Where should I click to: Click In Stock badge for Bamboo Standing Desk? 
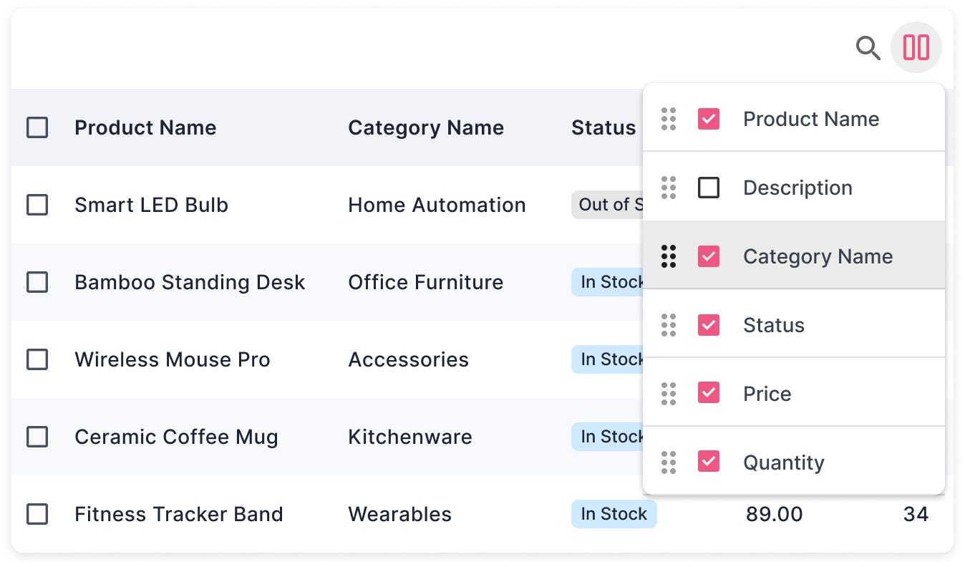tap(607, 282)
